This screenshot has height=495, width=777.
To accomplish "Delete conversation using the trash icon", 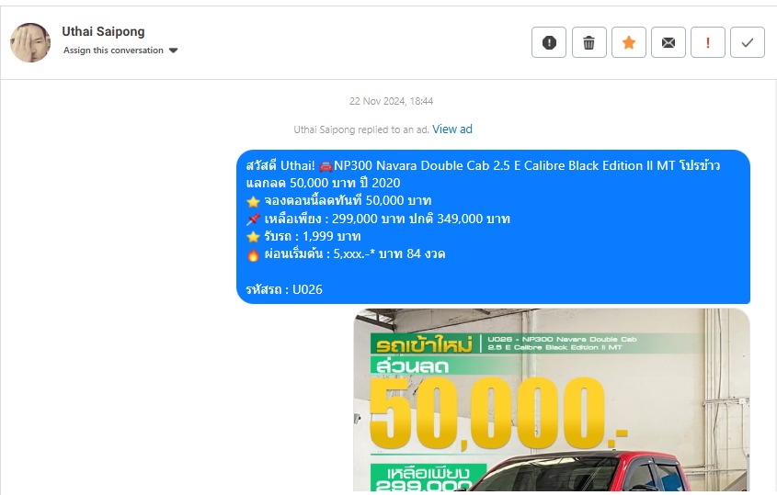I will (x=588, y=42).
